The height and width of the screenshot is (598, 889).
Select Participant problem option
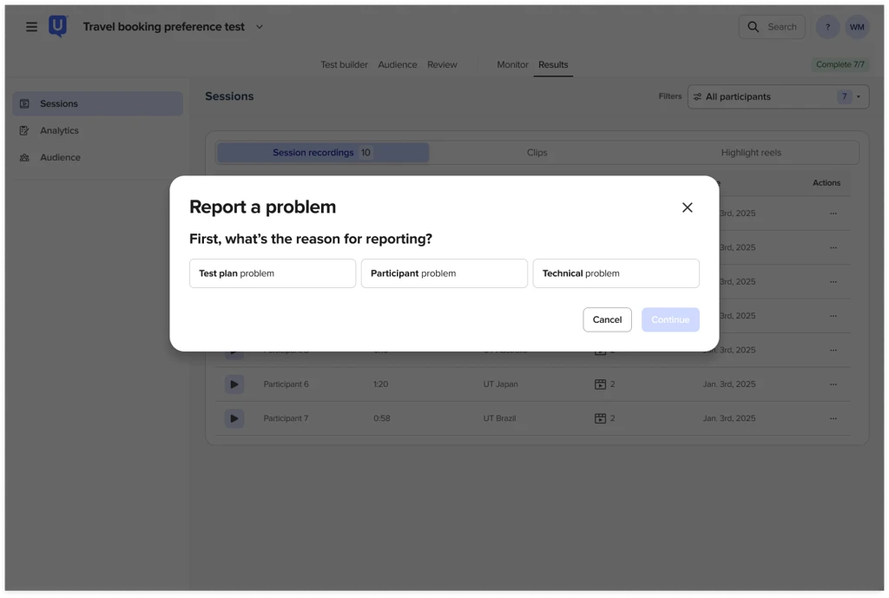[444, 273]
